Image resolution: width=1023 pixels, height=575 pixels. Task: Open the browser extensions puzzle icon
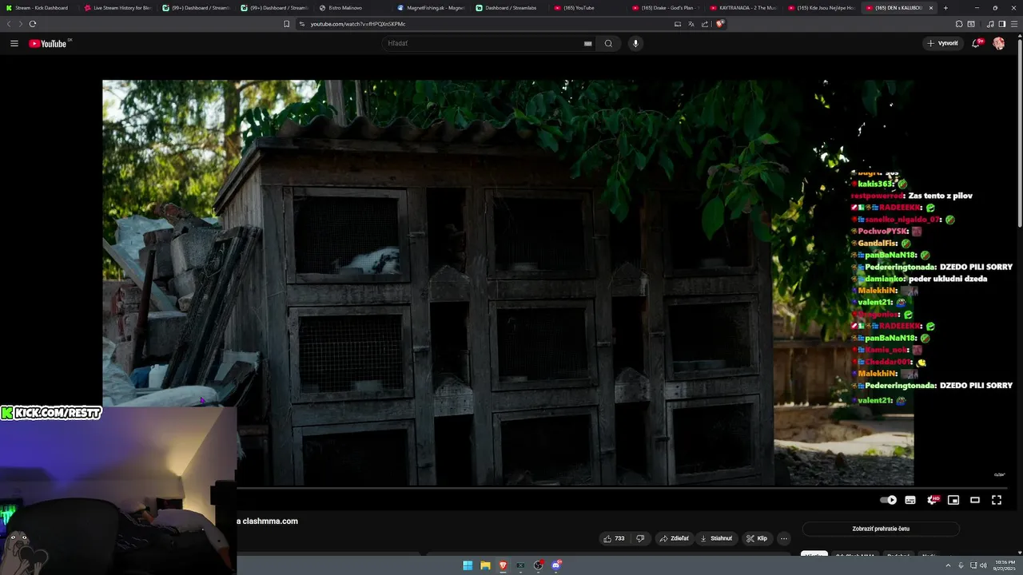click(x=959, y=24)
